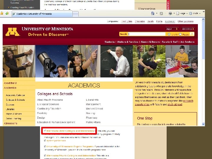
Task: Open the Pharmacy college link
Action: (x=92, y=117)
